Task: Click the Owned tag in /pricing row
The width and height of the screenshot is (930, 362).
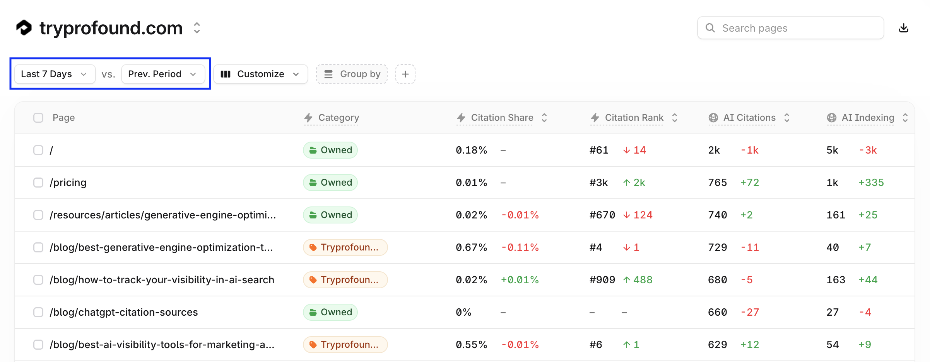Action: (x=330, y=183)
